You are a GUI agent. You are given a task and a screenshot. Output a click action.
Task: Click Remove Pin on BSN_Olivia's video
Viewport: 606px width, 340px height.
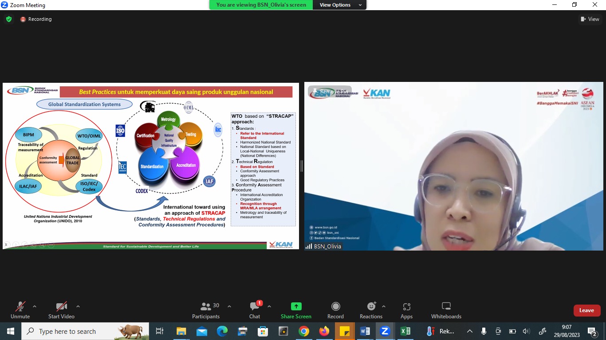(330, 92)
